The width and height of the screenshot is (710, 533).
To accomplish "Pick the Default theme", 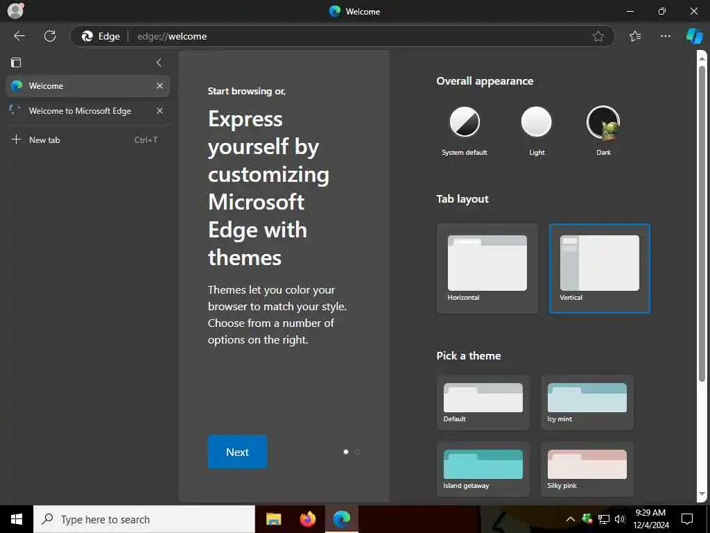I will 483,403.
